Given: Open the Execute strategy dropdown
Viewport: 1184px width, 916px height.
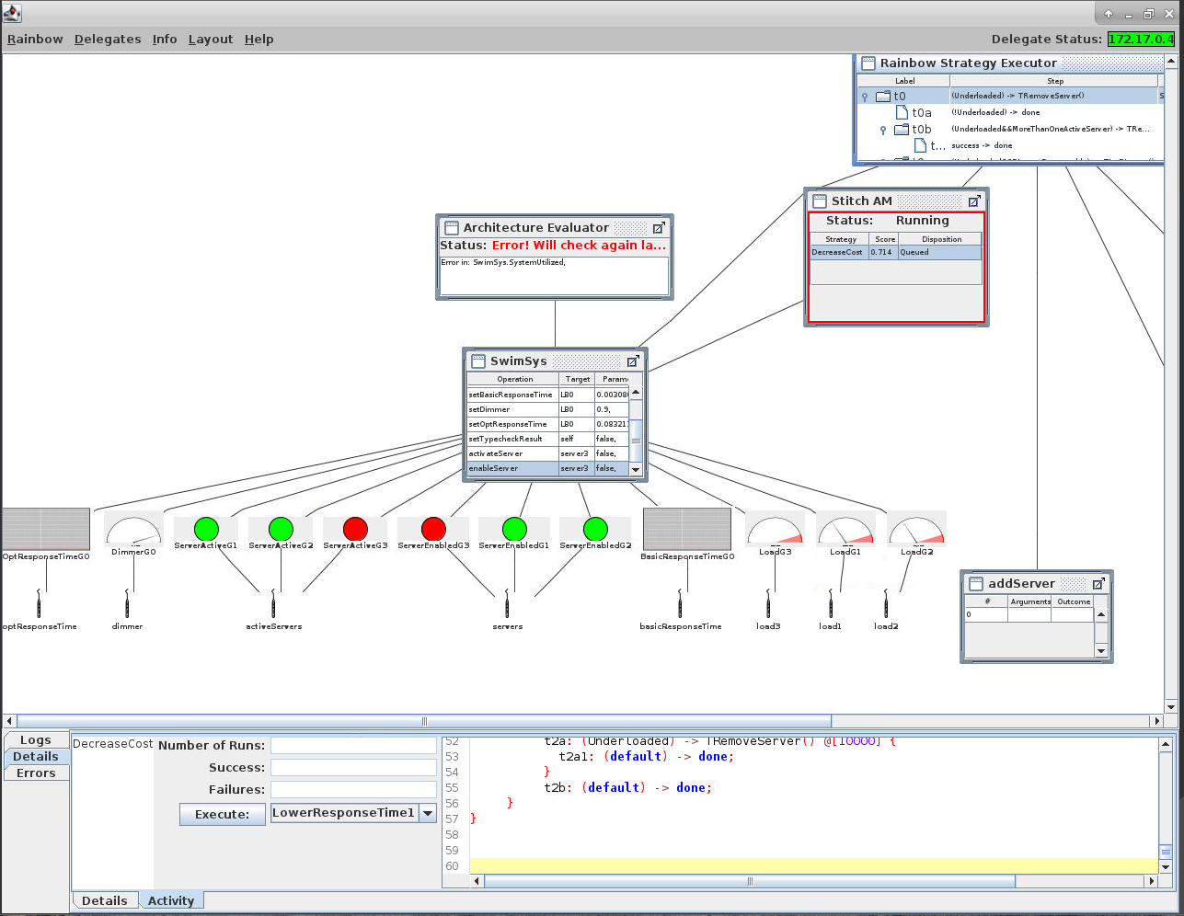Looking at the screenshot, I should point(428,813).
